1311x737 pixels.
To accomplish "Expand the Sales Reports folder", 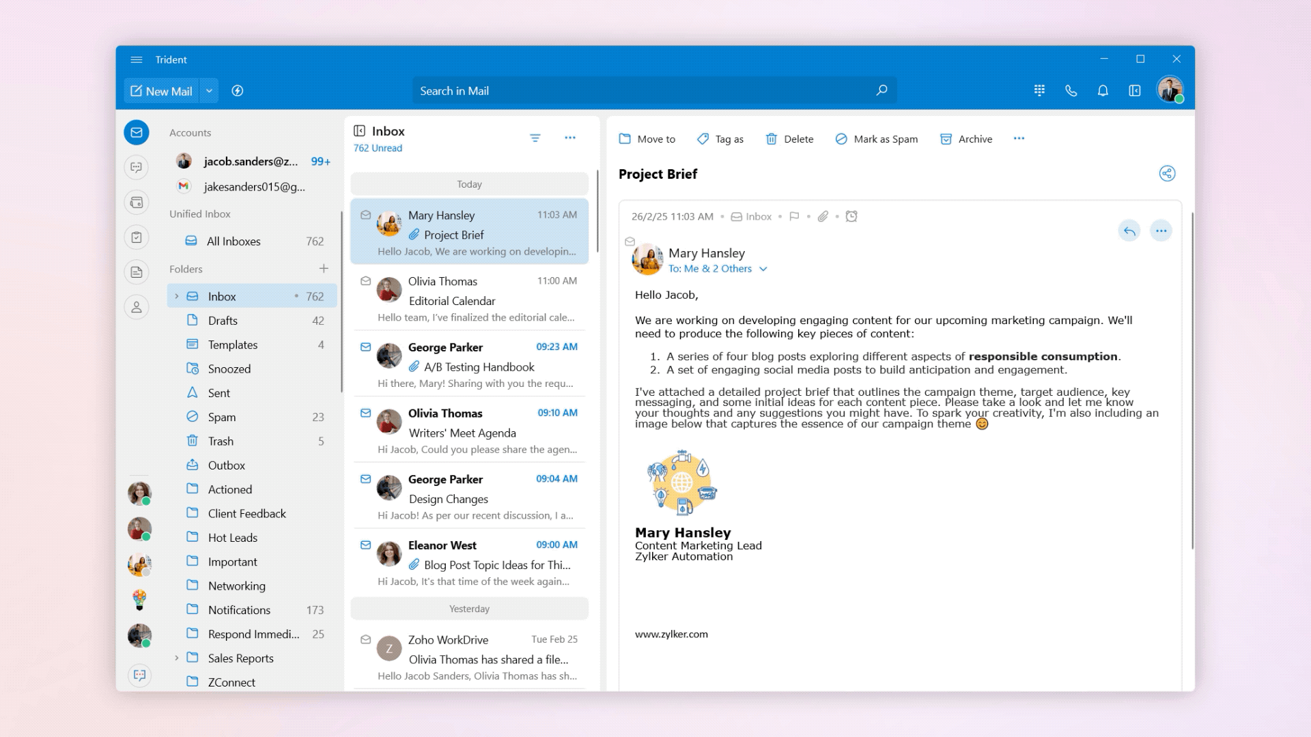I will point(177,658).
